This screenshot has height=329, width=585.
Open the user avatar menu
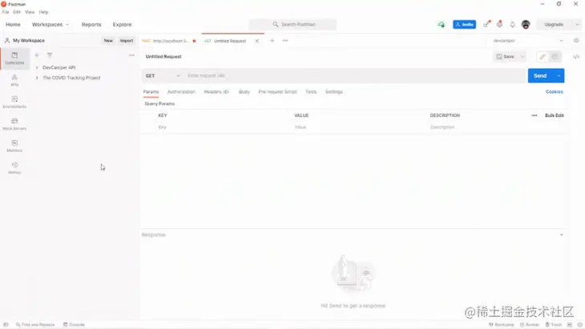coord(526,25)
